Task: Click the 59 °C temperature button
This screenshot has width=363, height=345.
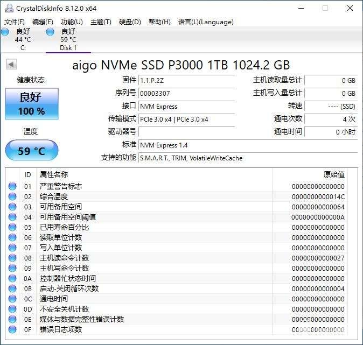Action: click(32, 151)
